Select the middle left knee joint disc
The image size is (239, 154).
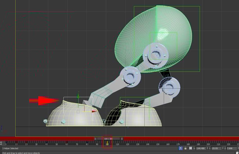tap(130, 77)
